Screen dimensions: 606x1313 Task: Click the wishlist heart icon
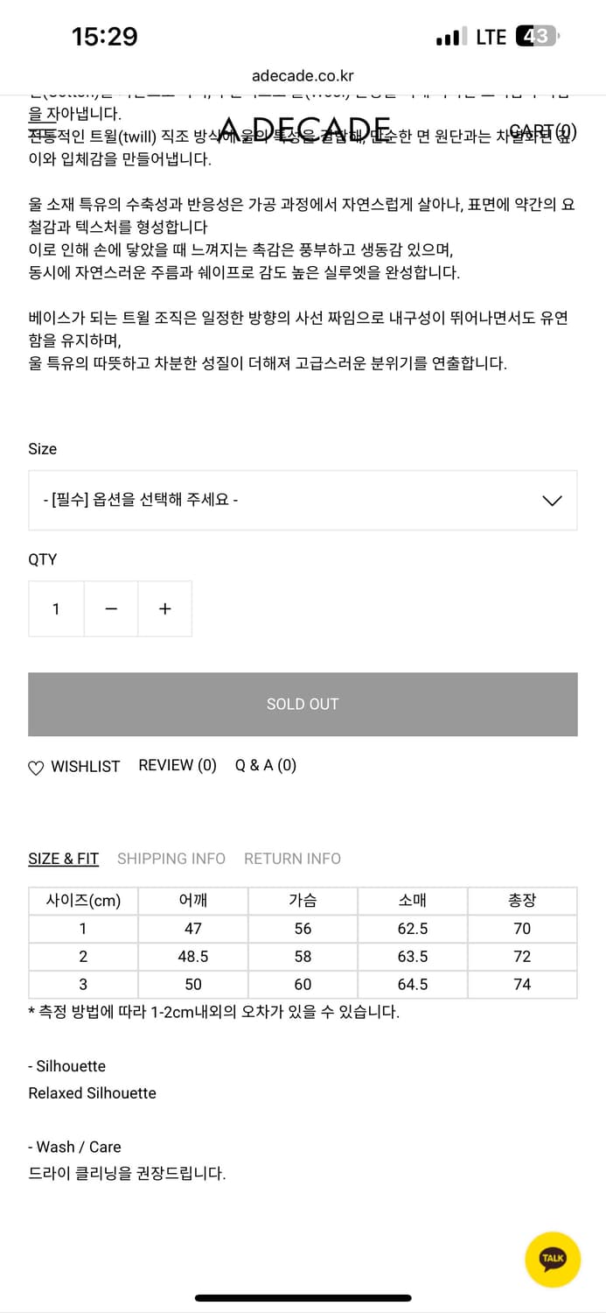[x=36, y=767]
